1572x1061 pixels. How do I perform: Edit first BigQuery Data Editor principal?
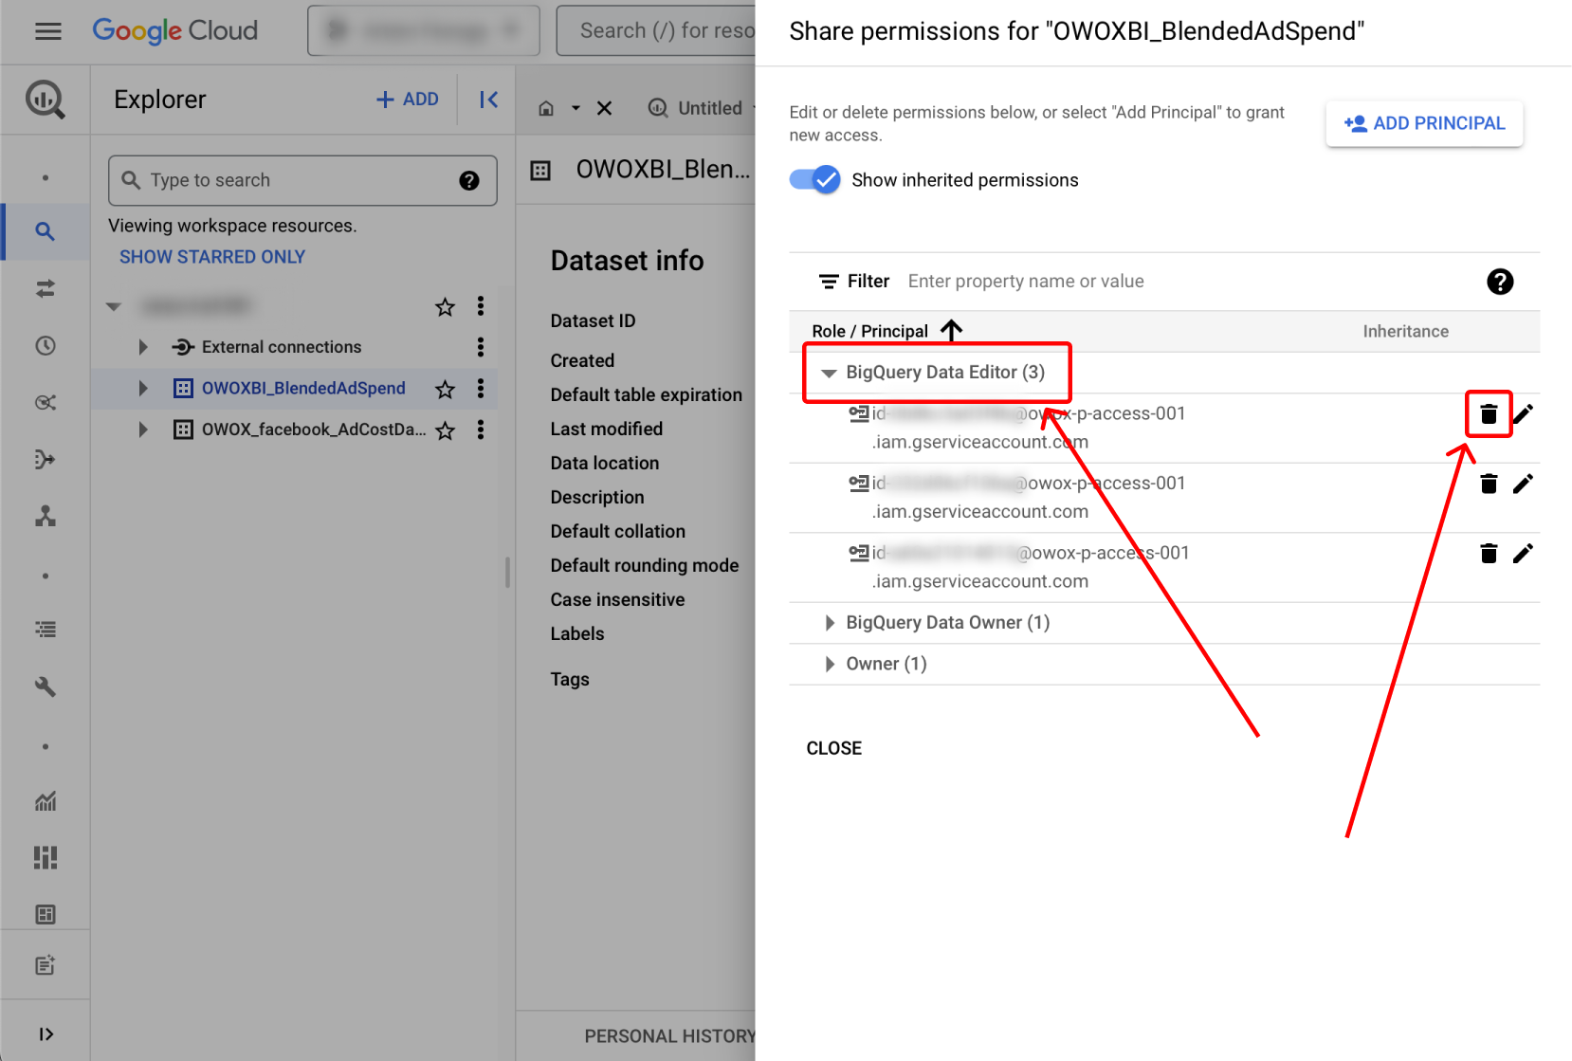tap(1523, 413)
